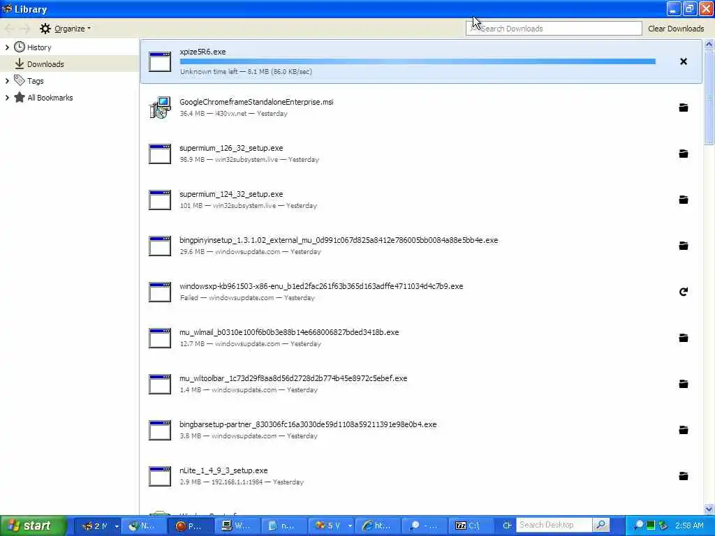
Task: Open containing folder for GoogleChromeframeStandaloneEnterprise.msi
Action: 683,107
